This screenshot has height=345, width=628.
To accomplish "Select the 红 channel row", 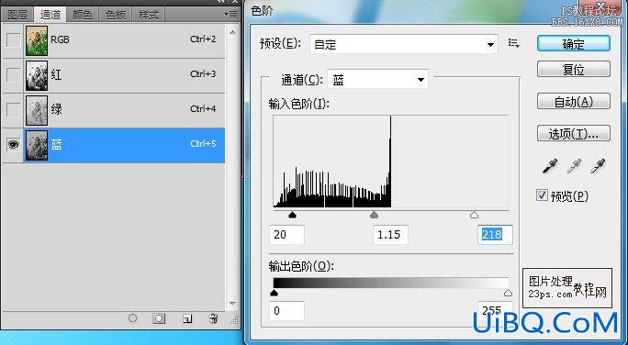I will pos(113,75).
